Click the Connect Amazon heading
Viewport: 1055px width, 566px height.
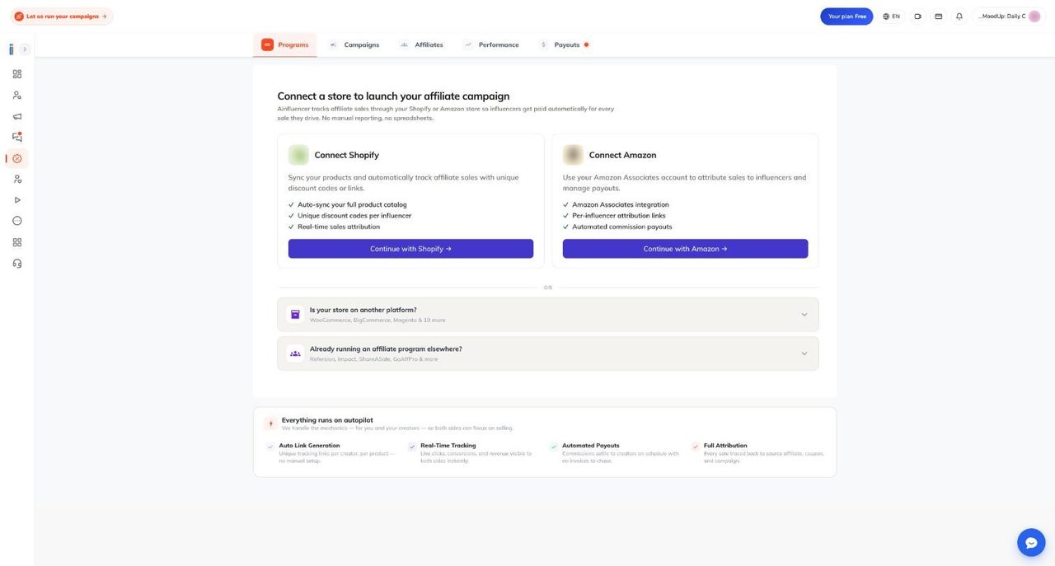(x=623, y=155)
